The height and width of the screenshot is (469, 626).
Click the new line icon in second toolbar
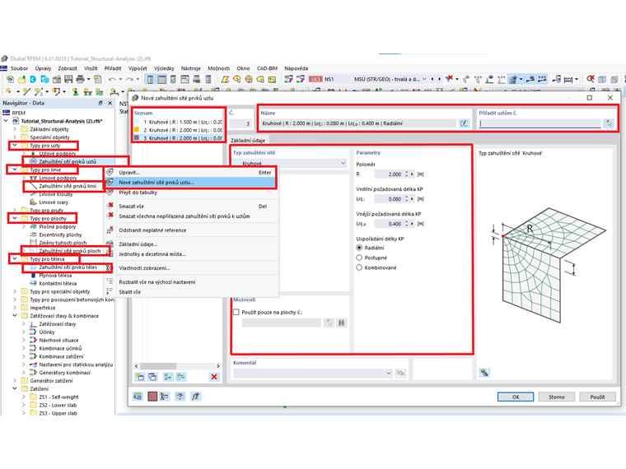26,92
